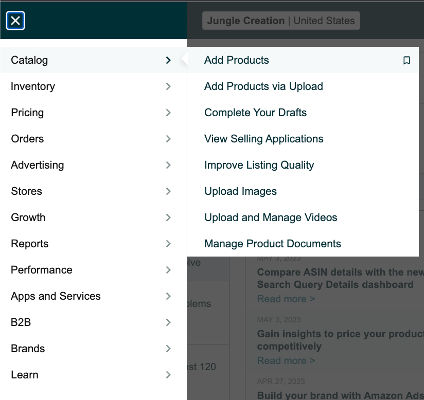The image size is (424, 400).
Task: Open Improve Listing Quality
Action: (259, 165)
